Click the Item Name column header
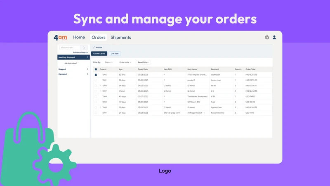This screenshot has height=186, width=330. tap(192, 69)
